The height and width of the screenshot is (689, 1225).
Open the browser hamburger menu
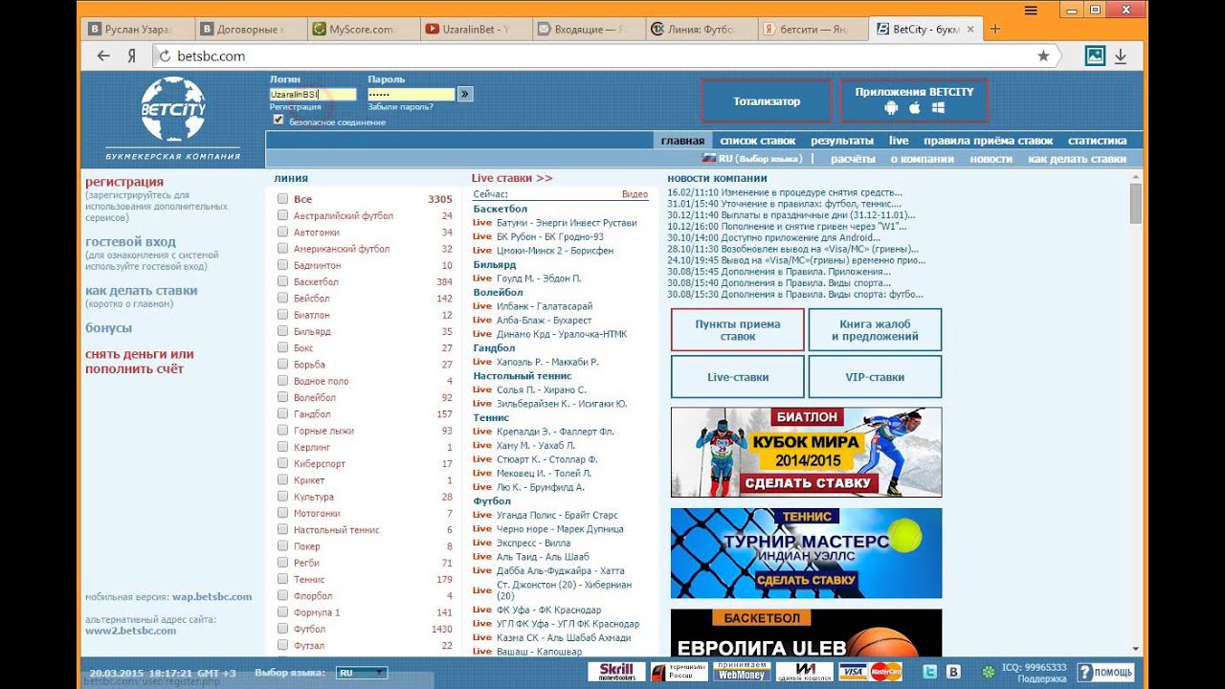click(1031, 10)
